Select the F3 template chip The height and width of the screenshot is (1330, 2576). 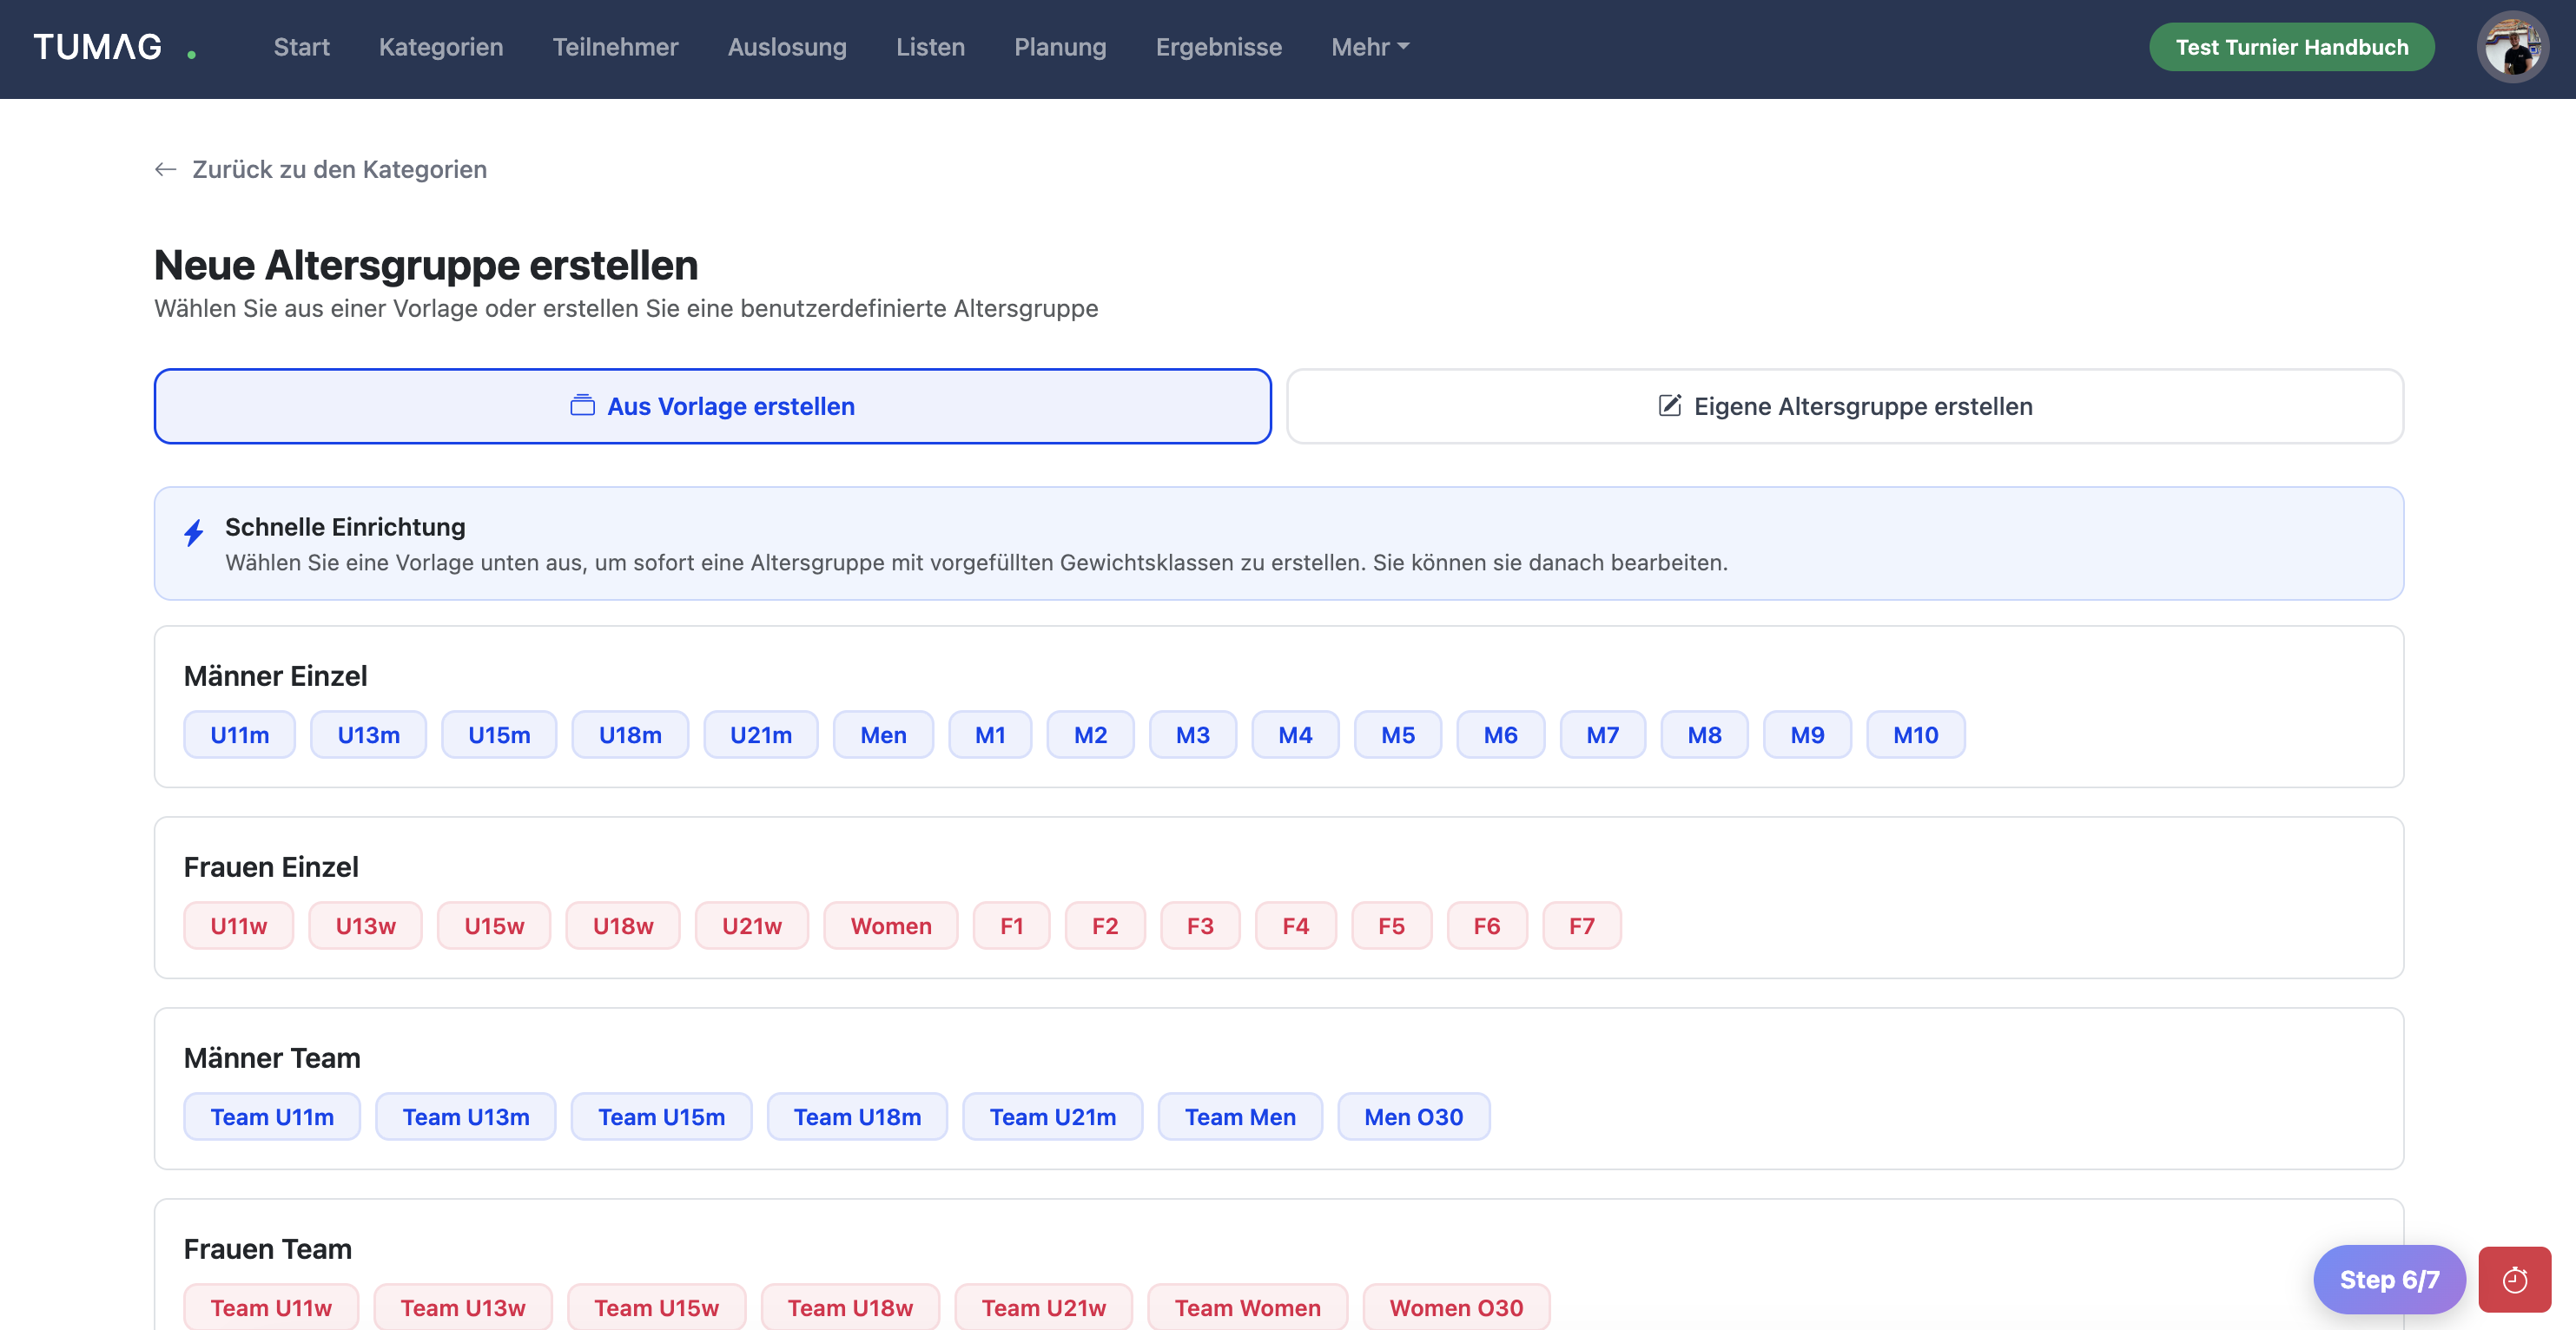pyautogui.click(x=1200, y=925)
